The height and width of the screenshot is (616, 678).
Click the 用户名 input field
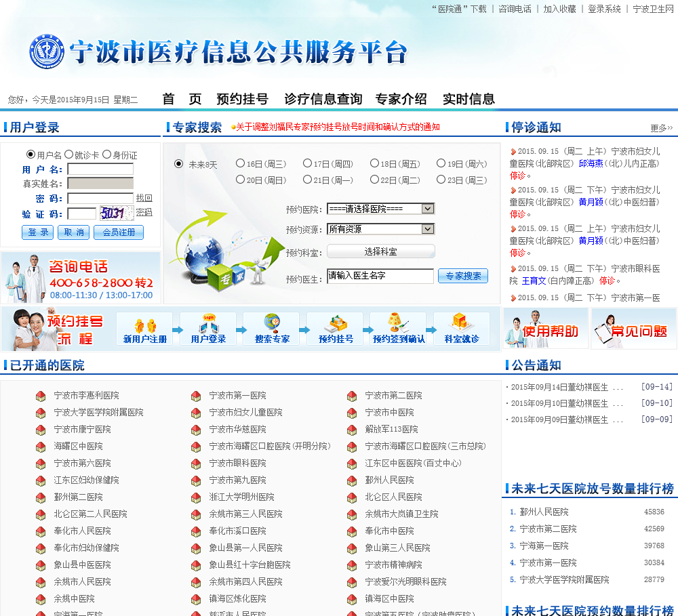click(100, 169)
